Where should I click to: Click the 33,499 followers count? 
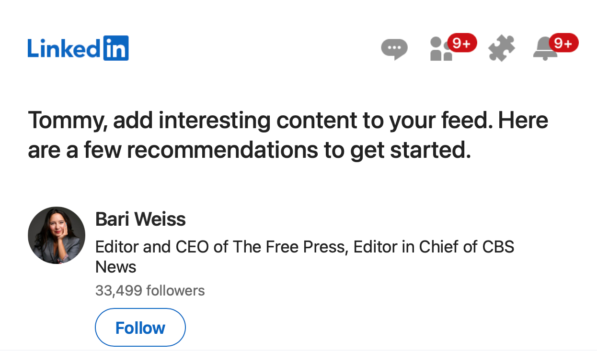click(150, 290)
